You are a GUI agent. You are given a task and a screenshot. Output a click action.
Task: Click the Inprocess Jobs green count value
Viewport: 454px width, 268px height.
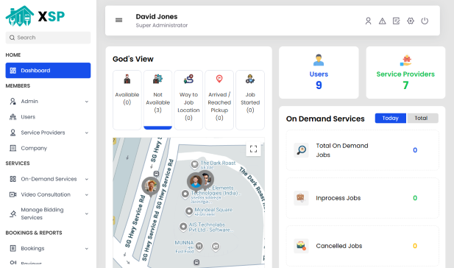click(415, 198)
